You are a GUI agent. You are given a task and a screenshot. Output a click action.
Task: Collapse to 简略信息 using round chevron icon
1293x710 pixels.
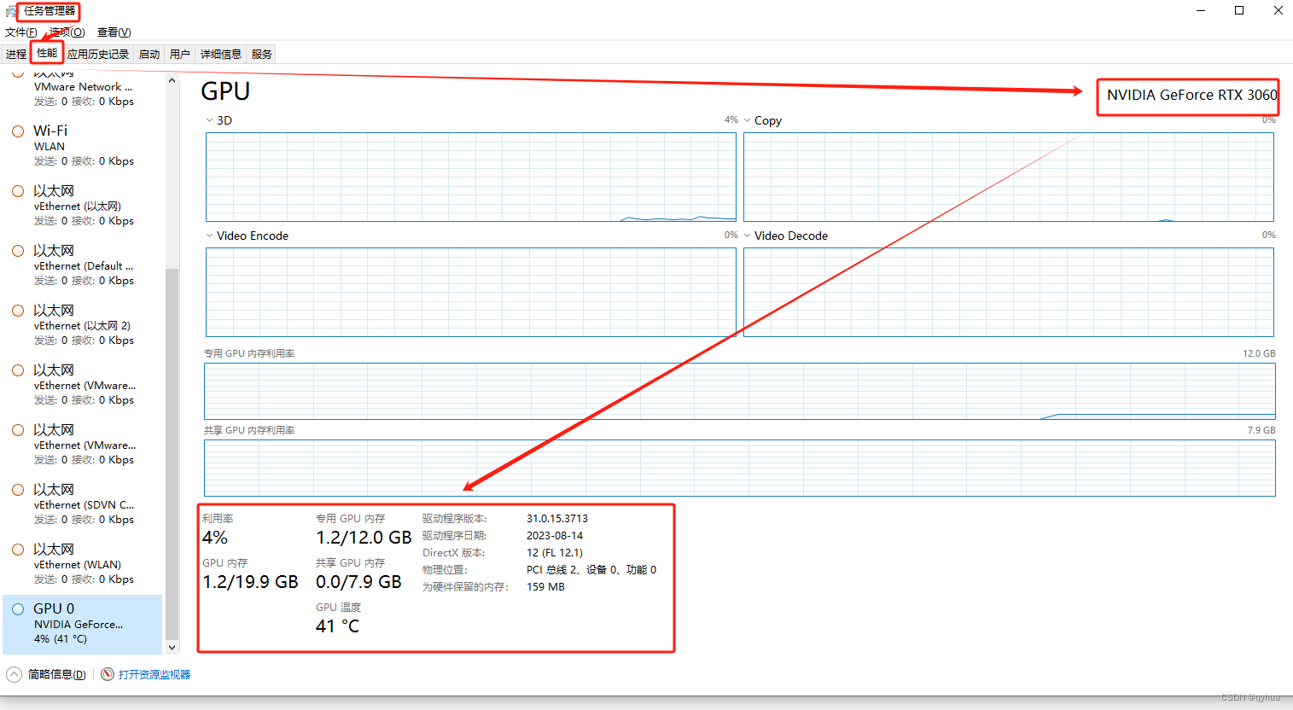coord(14,674)
